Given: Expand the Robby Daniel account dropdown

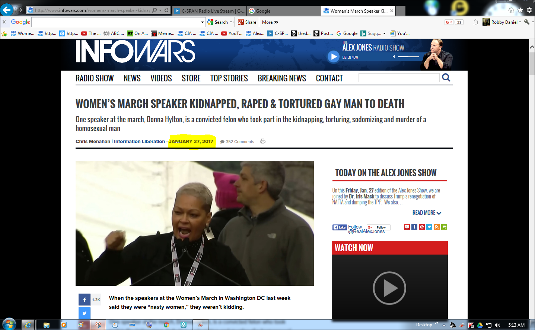Looking at the screenshot, I should coord(520,22).
